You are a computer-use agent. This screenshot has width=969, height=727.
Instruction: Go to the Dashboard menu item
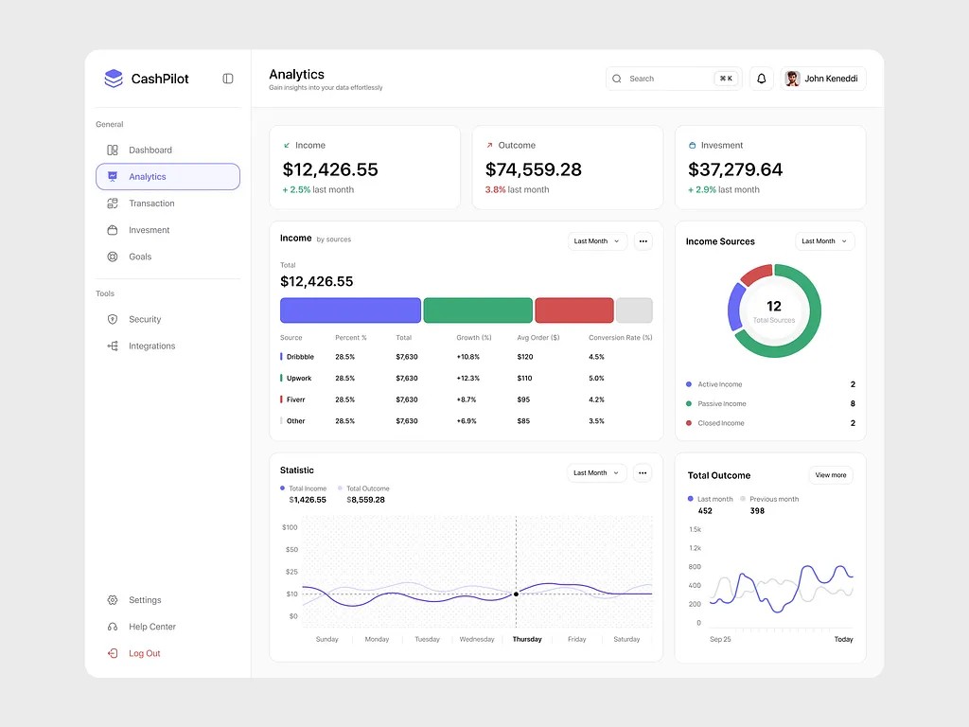click(150, 151)
